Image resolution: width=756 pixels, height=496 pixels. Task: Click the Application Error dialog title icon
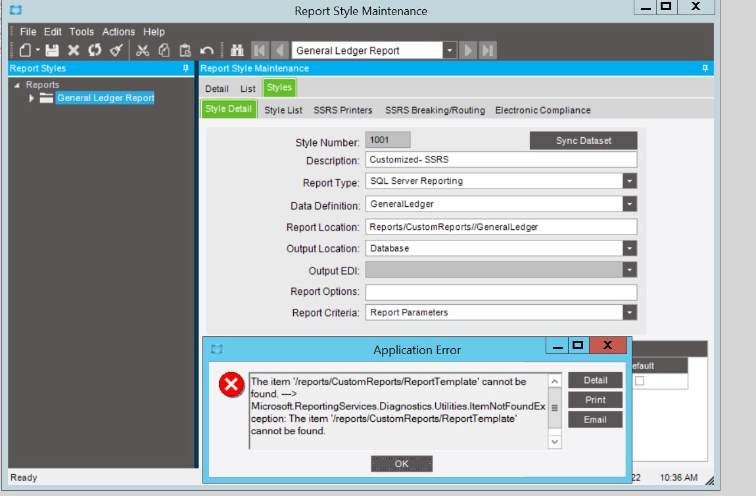coord(217,349)
